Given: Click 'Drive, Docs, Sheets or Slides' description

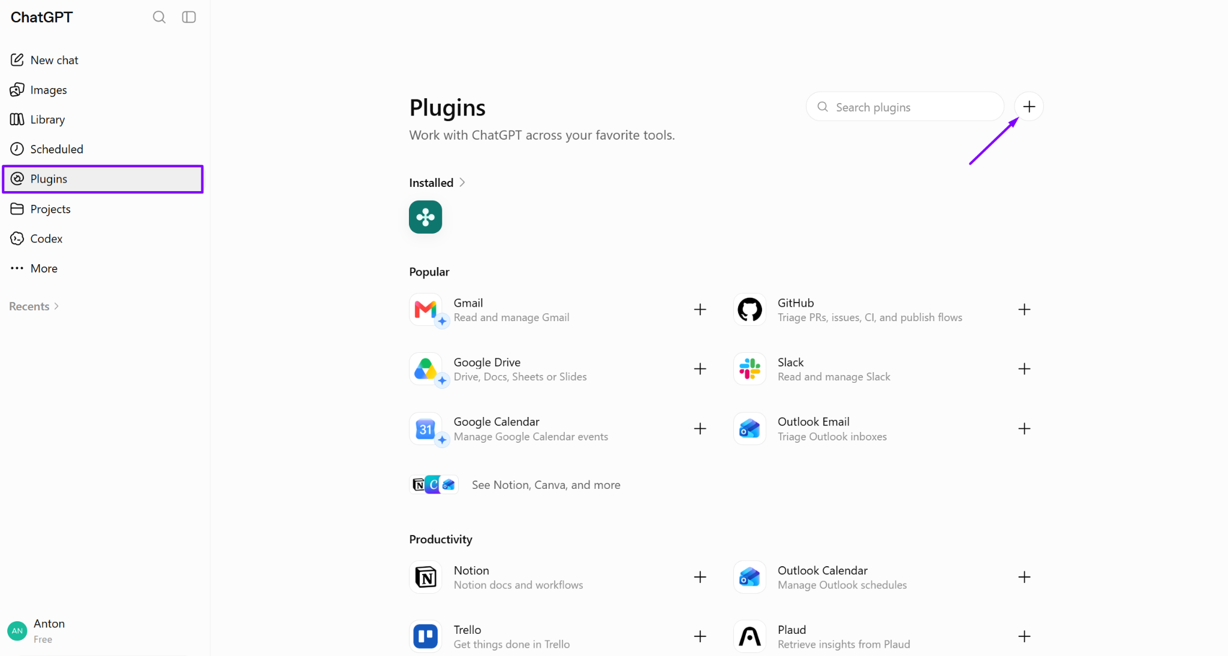Looking at the screenshot, I should pos(520,377).
